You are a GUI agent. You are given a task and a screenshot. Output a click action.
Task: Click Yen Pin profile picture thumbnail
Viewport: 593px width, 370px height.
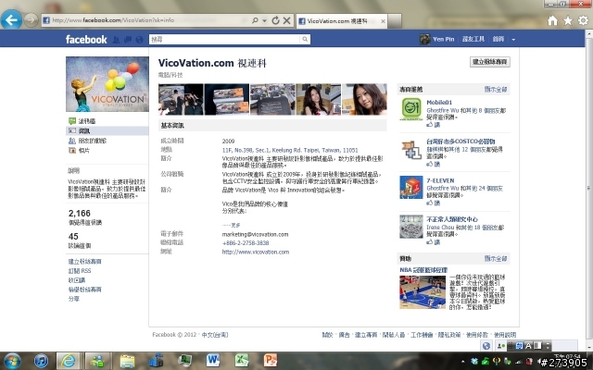click(x=424, y=39)
